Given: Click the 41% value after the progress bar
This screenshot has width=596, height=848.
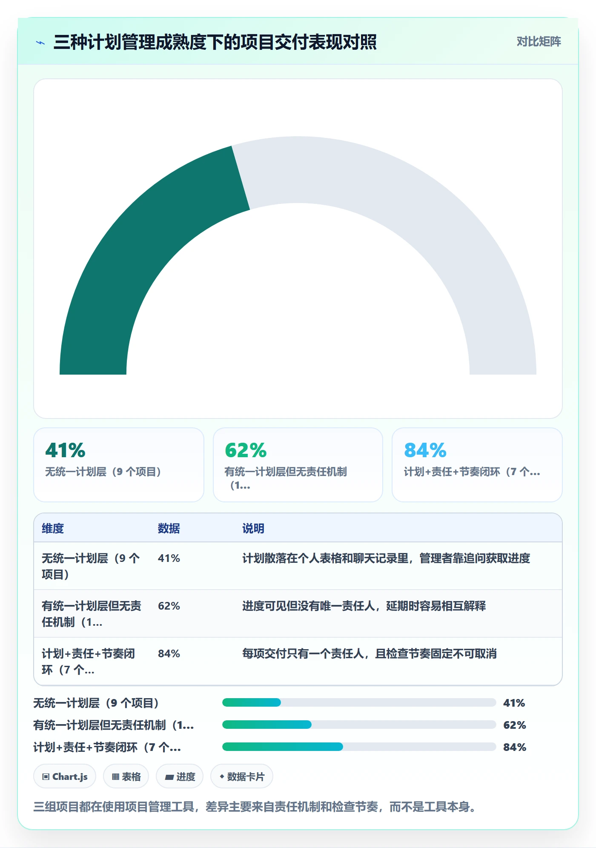Looking at the screenshot, I should click(514, 703).
